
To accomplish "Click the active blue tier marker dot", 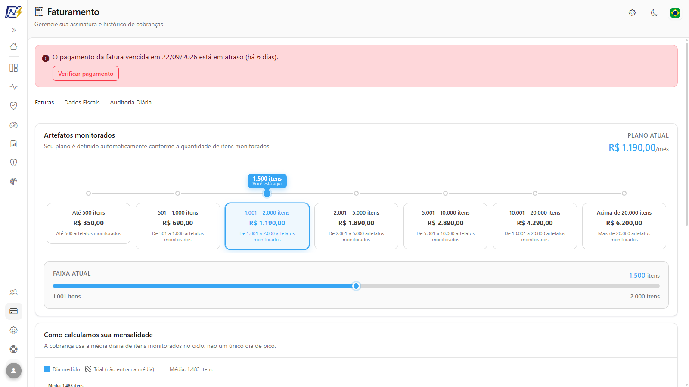I will coord(267,193).
